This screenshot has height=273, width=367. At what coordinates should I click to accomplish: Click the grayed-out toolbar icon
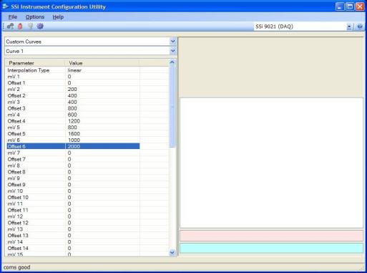[30, 27]
